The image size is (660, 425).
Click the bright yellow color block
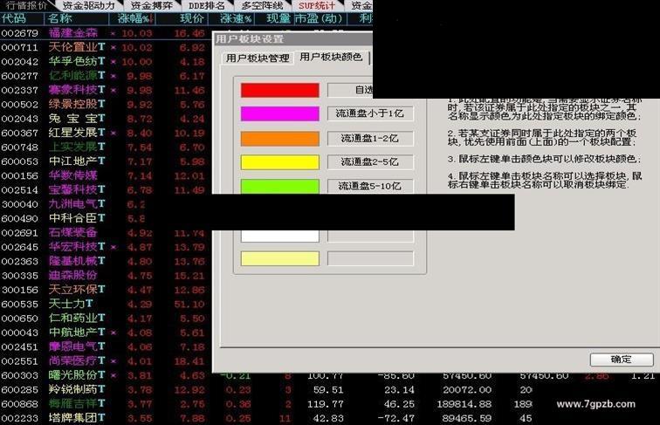280,162
